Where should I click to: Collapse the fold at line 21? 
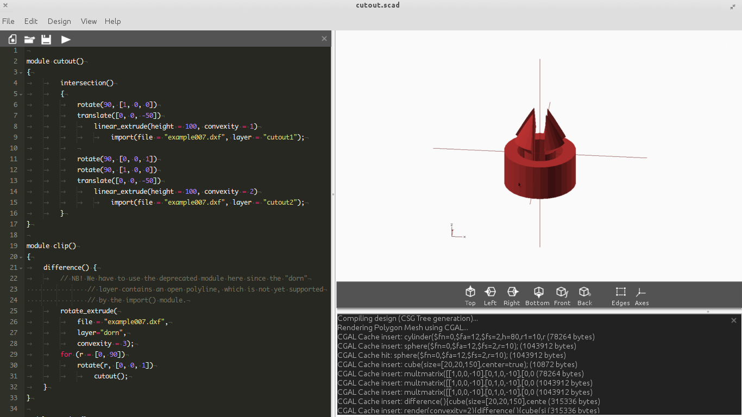(x=21, y=268)
